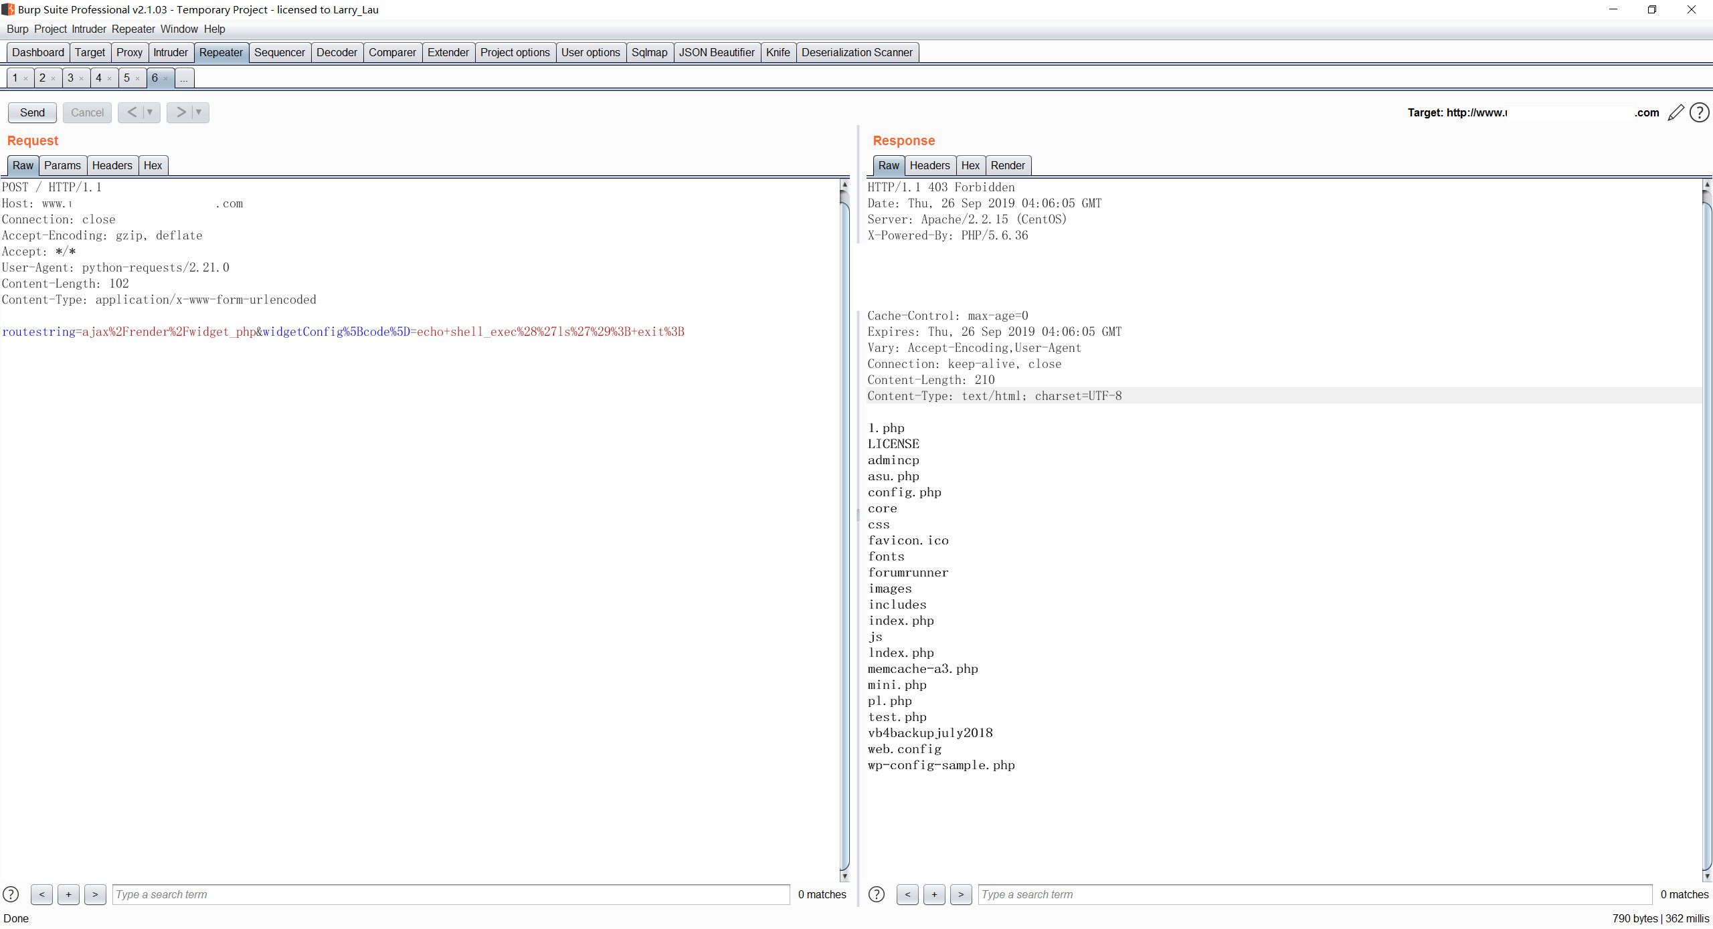Click the Send button

click(32, 112)
